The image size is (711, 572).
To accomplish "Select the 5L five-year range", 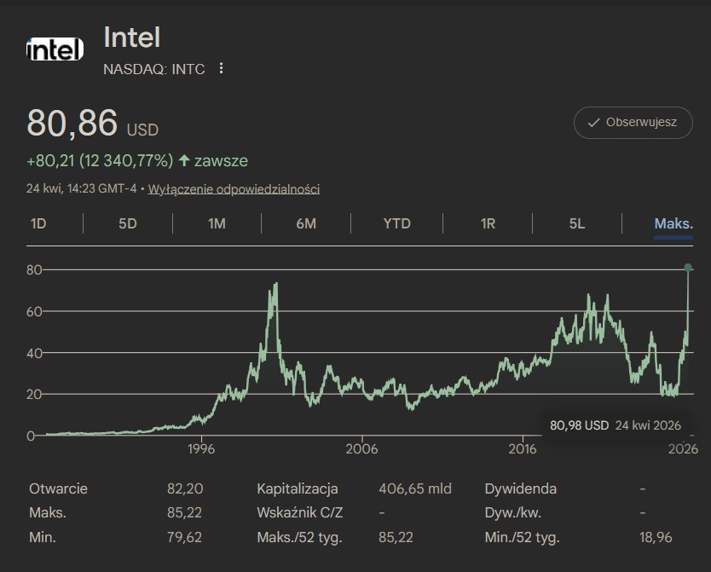I will pos(577,223).
